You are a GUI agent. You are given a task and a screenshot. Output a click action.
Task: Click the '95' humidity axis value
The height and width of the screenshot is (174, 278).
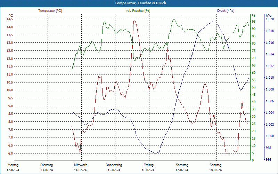coord(254,22)
